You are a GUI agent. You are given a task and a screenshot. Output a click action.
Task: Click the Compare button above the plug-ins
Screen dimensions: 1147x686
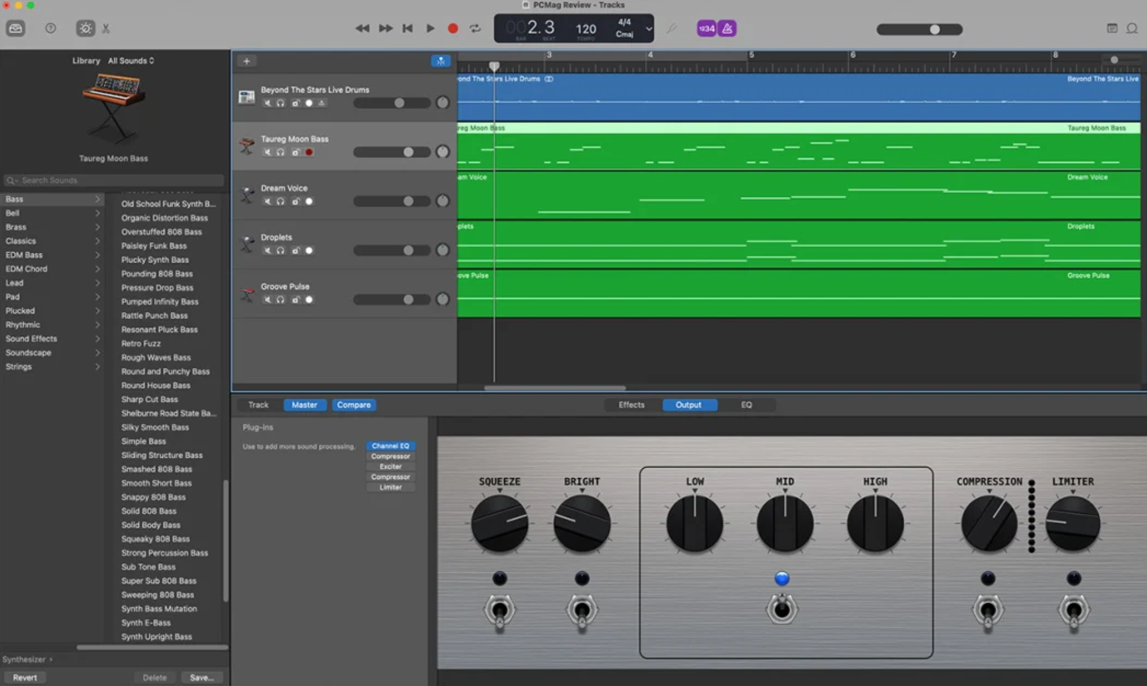(353, 405)
